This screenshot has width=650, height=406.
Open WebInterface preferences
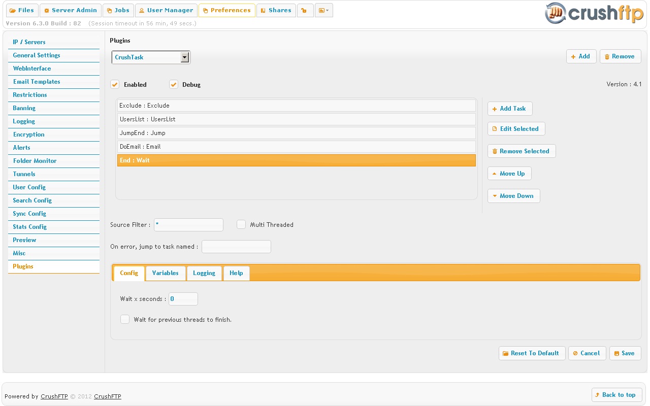click(x=54, y=69)
